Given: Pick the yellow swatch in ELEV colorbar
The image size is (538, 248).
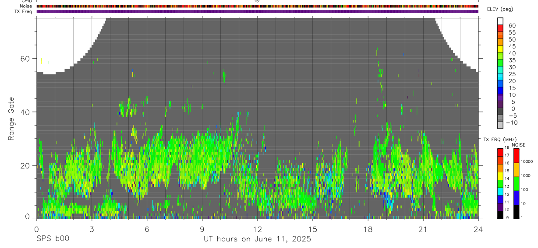Looking at the screenshot, I should [x=500, y=49].
